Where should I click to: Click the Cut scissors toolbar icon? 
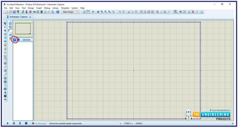point(129,12)
